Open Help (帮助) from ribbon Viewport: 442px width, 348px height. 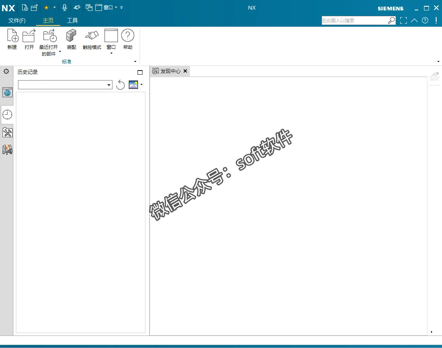128,39
